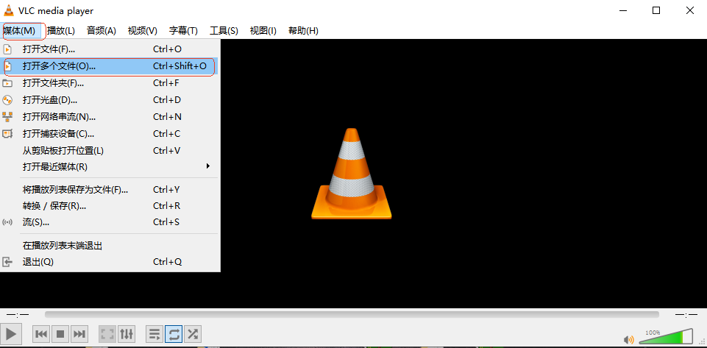
Task: Open the 视频(V) menu
Action: 143,31
